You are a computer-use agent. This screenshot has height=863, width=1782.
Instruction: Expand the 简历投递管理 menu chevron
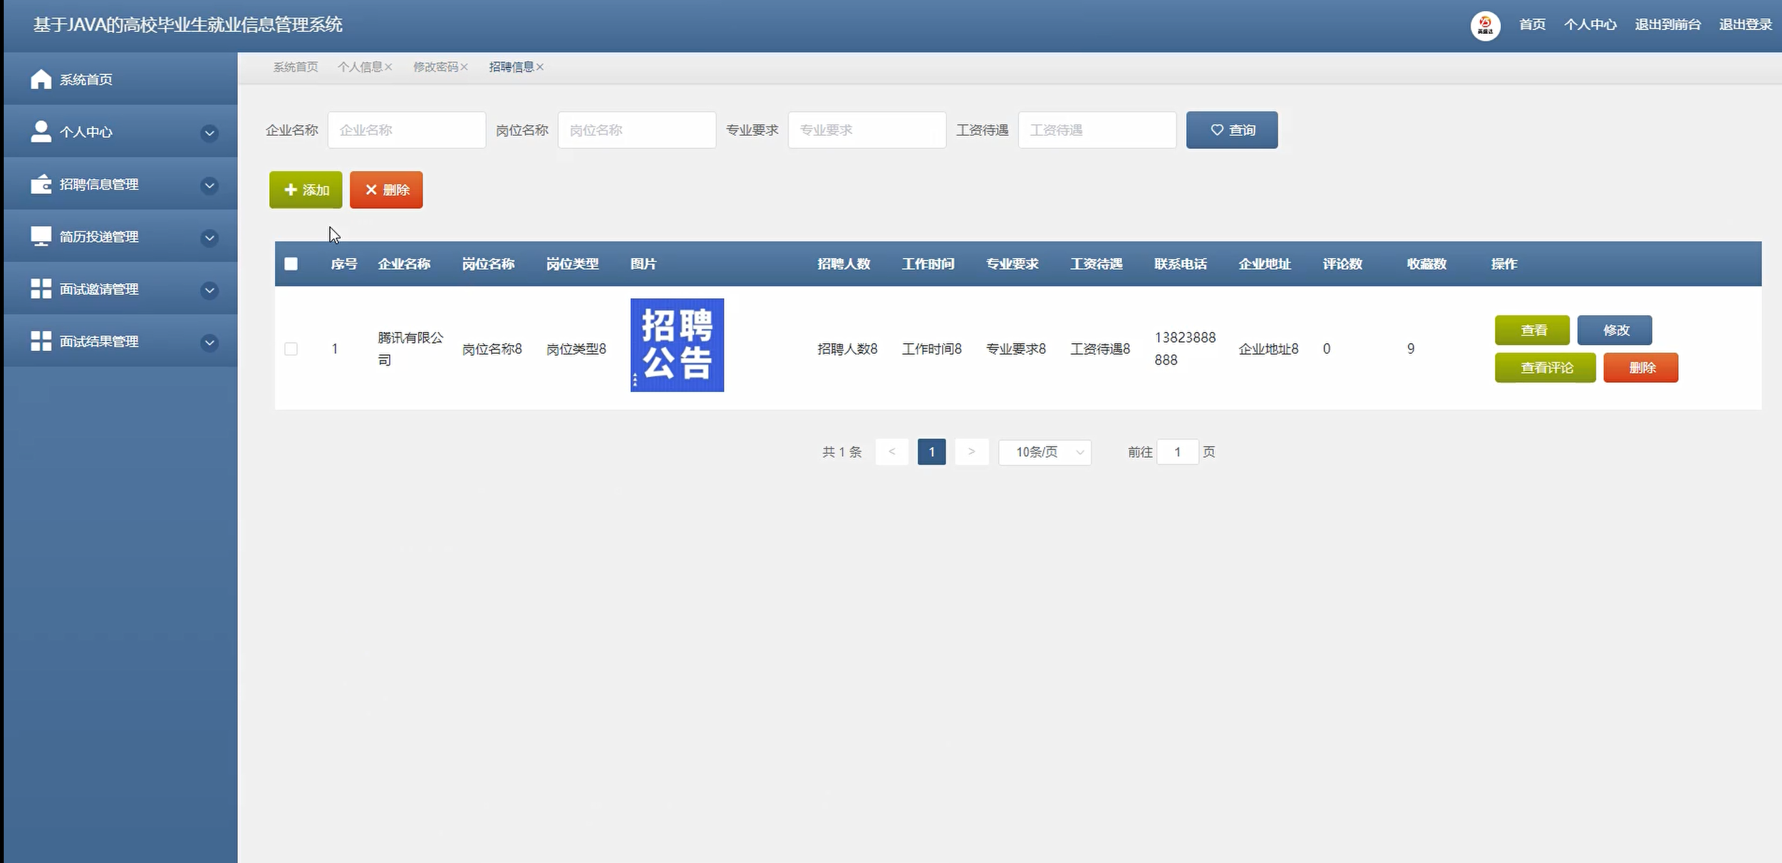[209, 238]
